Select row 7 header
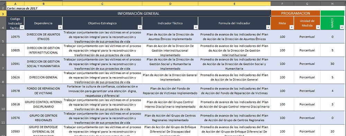 3,64
